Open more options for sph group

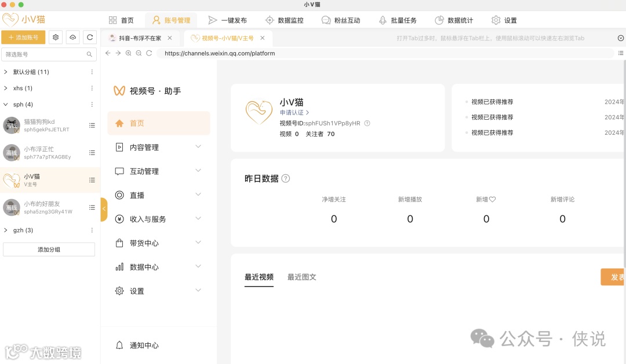click(x=92, y=105)
